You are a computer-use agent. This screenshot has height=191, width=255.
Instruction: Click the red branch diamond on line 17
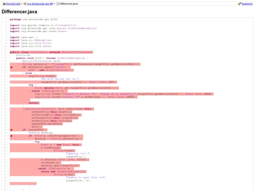[x=11, y=67]
